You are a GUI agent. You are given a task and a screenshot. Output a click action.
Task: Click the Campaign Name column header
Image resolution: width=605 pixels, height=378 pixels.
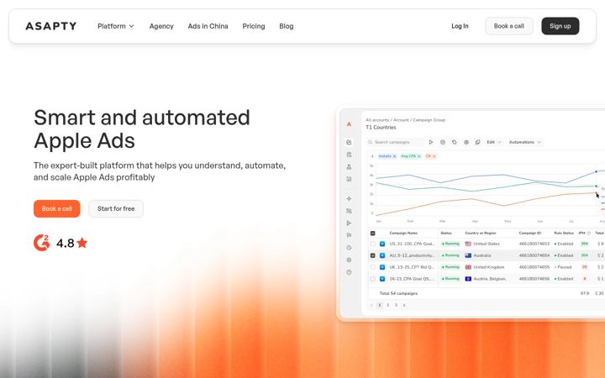tap(403, 234)
